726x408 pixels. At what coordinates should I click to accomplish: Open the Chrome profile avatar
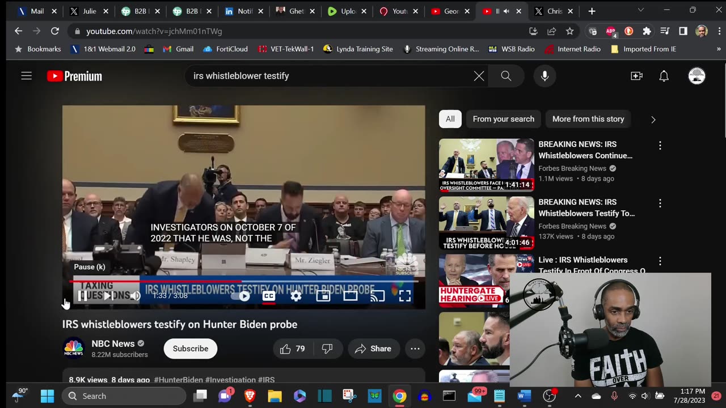702,31
